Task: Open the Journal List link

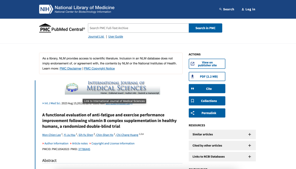Action: pos(96,36)
